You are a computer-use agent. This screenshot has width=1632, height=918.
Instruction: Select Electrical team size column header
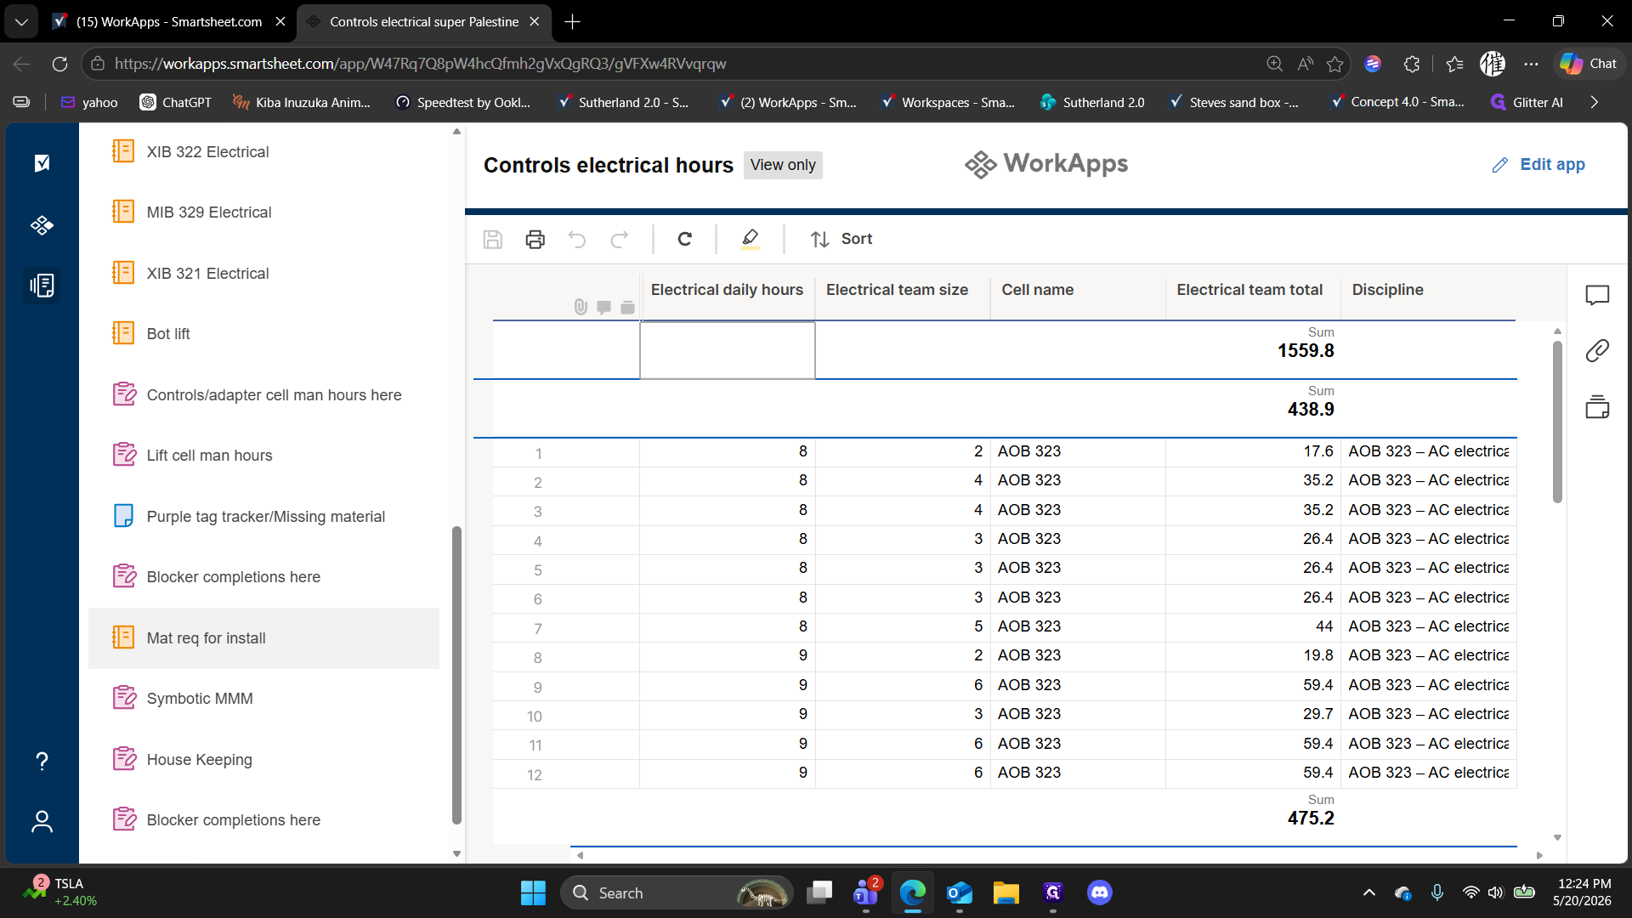point(902,291)
